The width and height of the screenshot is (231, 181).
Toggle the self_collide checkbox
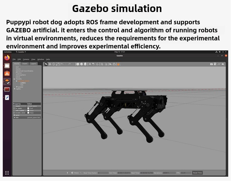pos(28,111)
